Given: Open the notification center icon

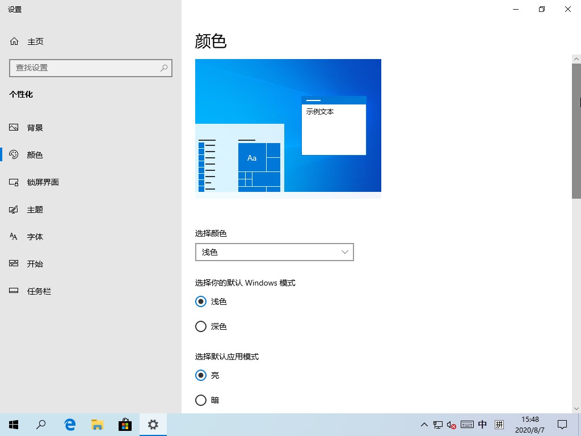Looking at the screenshot, I should [x=562, y=425].
